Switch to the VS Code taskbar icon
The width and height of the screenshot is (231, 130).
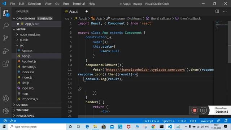click(x=170, y=127)
